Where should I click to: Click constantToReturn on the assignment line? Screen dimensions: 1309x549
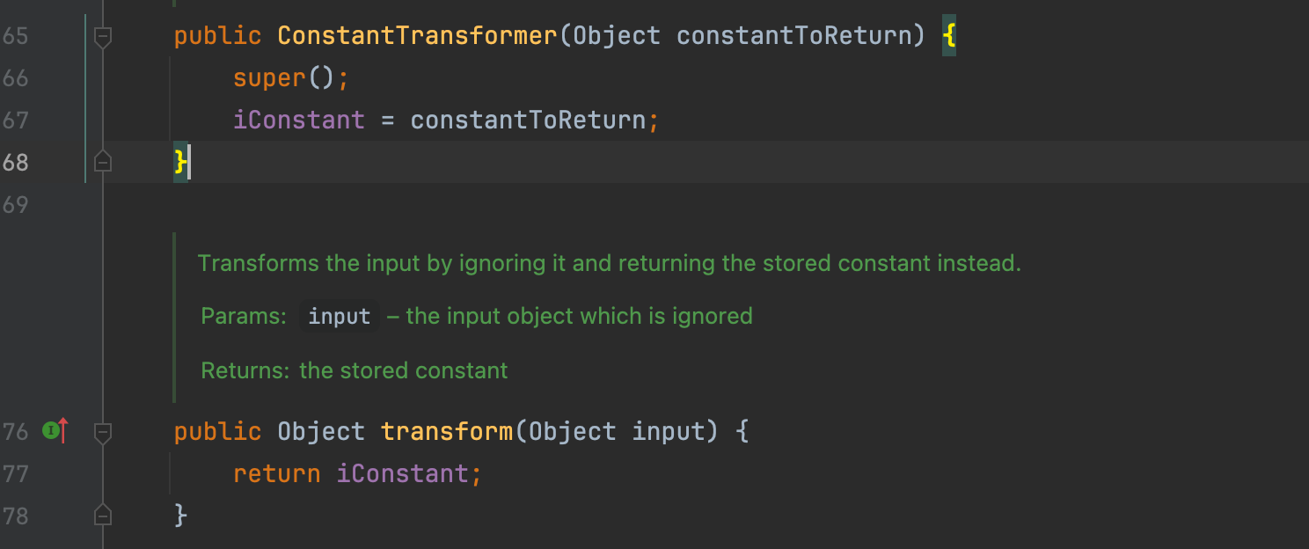tap(528, 120)
